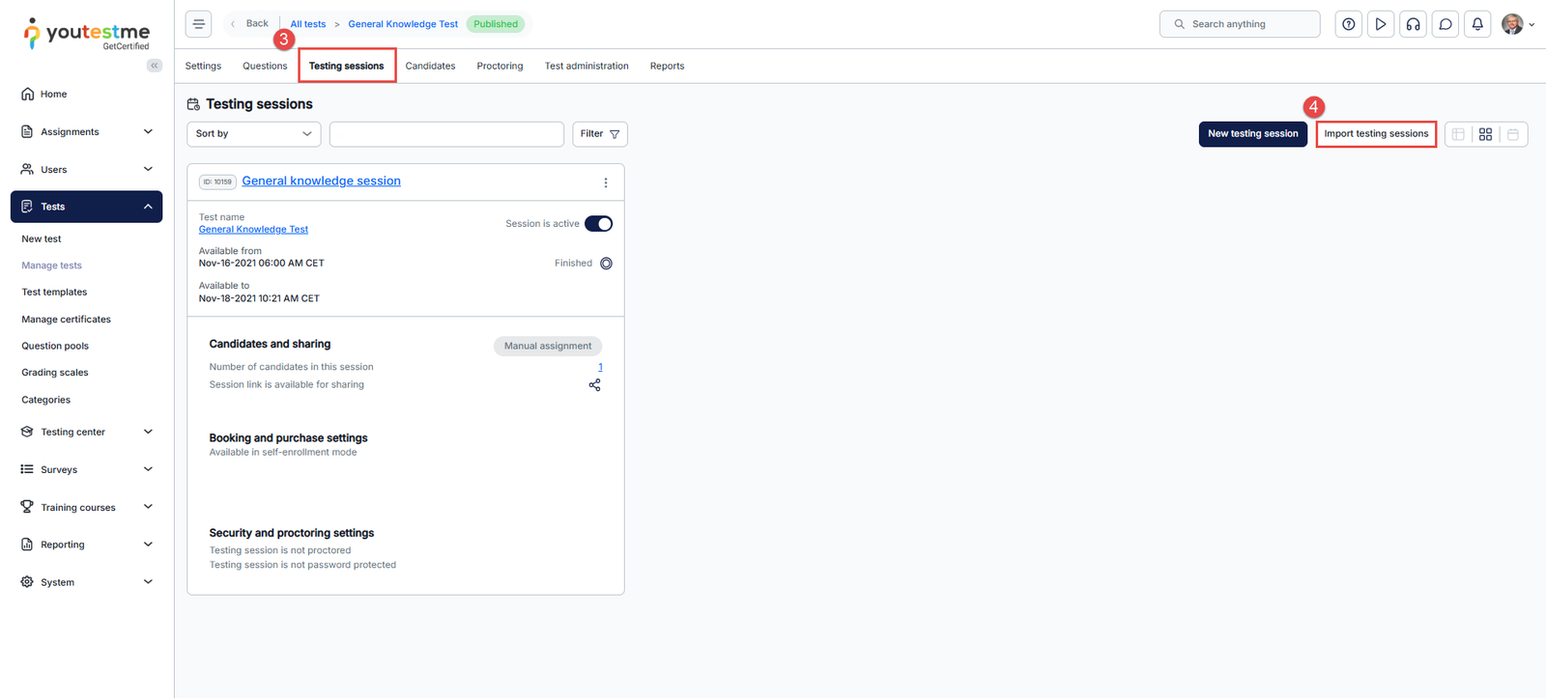Expand the Assignments sidebar section

click(86, 132)
